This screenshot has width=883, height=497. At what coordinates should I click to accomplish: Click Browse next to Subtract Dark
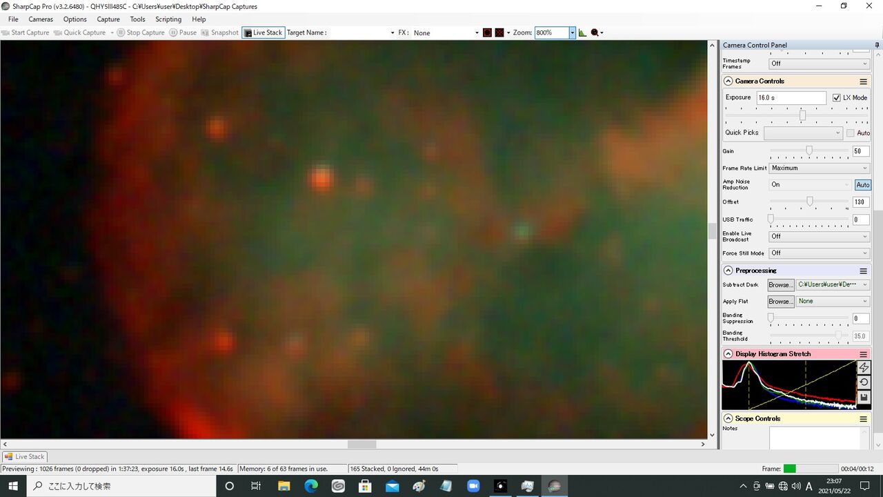coord(780,284)
